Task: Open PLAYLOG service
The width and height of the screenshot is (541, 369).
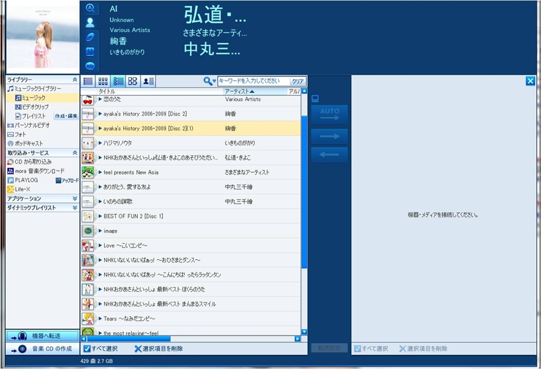Action: [23, 180]
